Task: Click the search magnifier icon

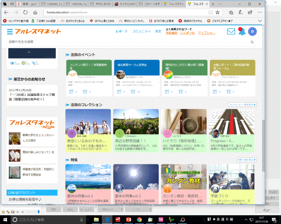Action: (252, 42)
